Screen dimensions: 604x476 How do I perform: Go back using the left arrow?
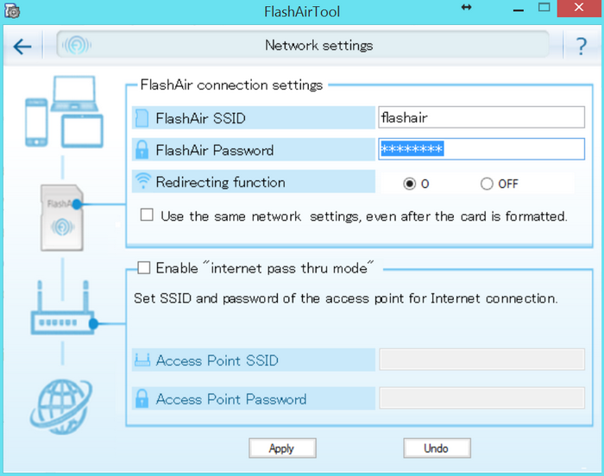tap(22, 47)
